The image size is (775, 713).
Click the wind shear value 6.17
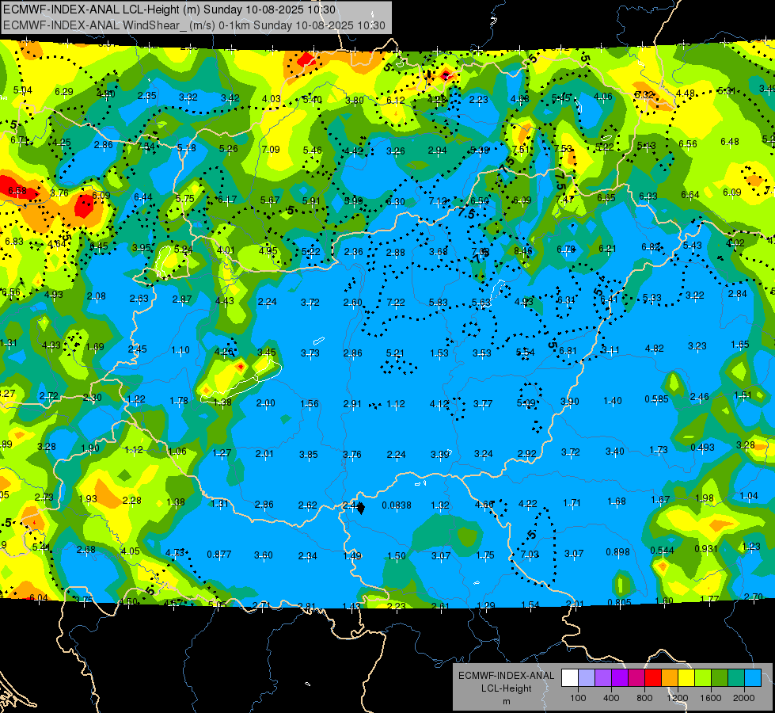pyautogui.click(x=227, y=200)
